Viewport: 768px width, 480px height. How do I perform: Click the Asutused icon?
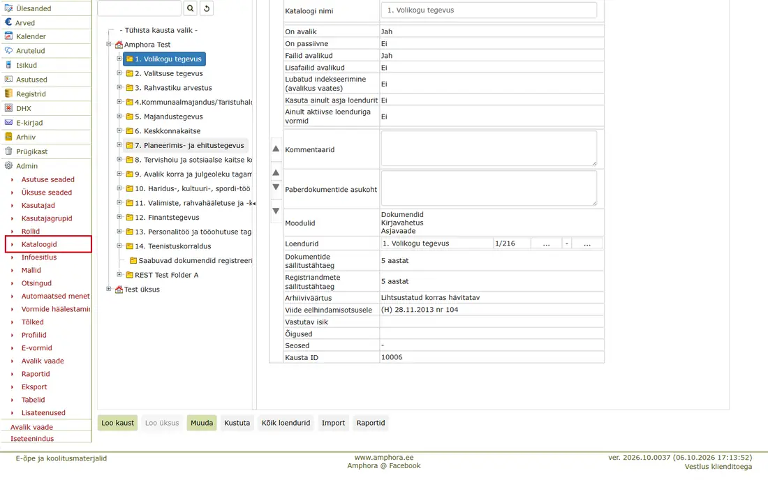coord(8,79)
